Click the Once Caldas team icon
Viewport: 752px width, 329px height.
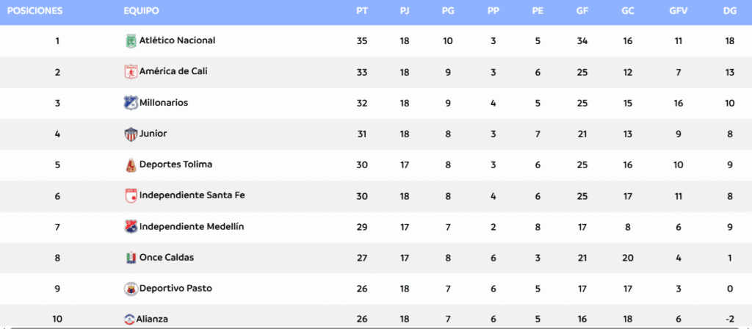(x=131, y=258)
